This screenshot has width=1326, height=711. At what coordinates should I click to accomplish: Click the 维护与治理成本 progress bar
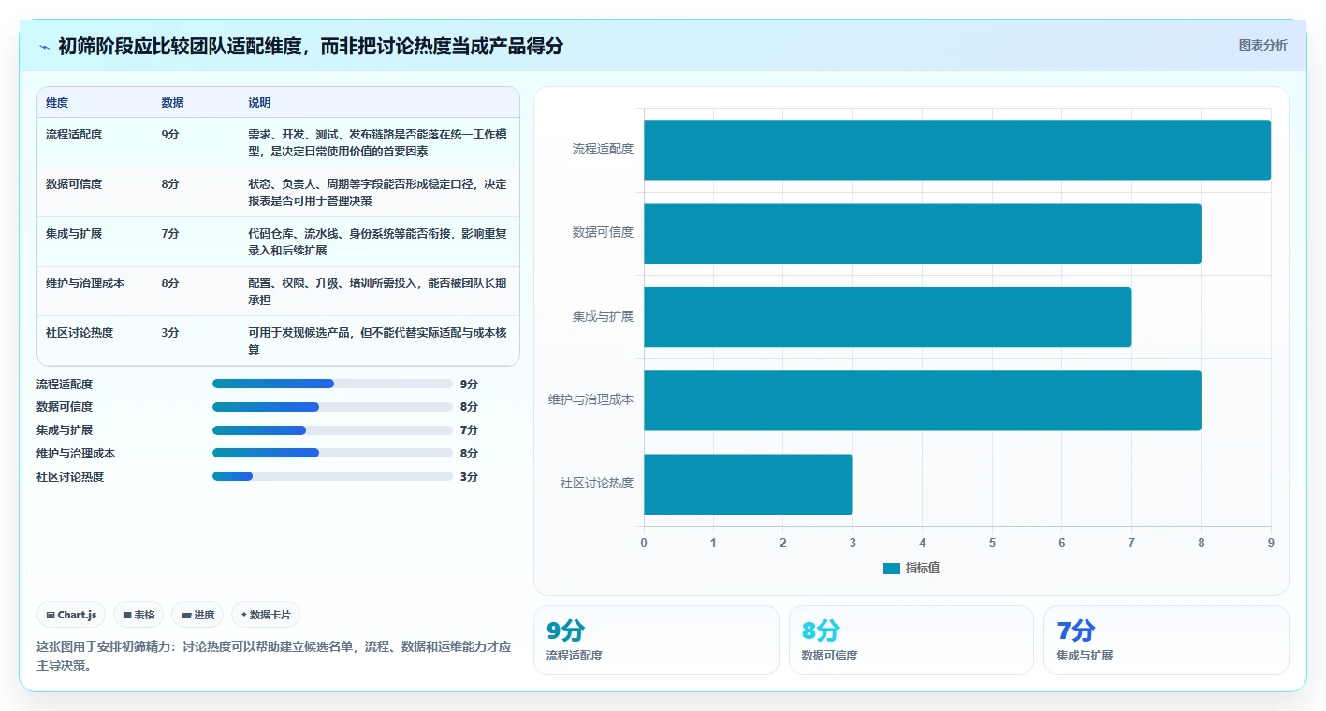tap(332, 453)
